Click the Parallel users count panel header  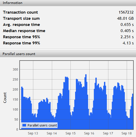click(68, 54)
